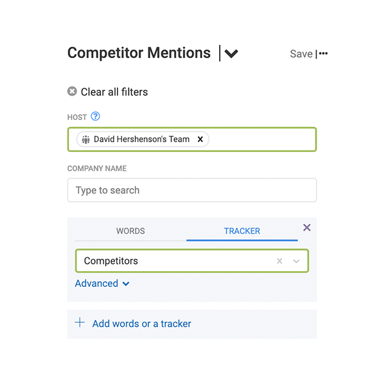Click the three-dots more options icon
Screen dimensions: 385x385
point(324,53)
